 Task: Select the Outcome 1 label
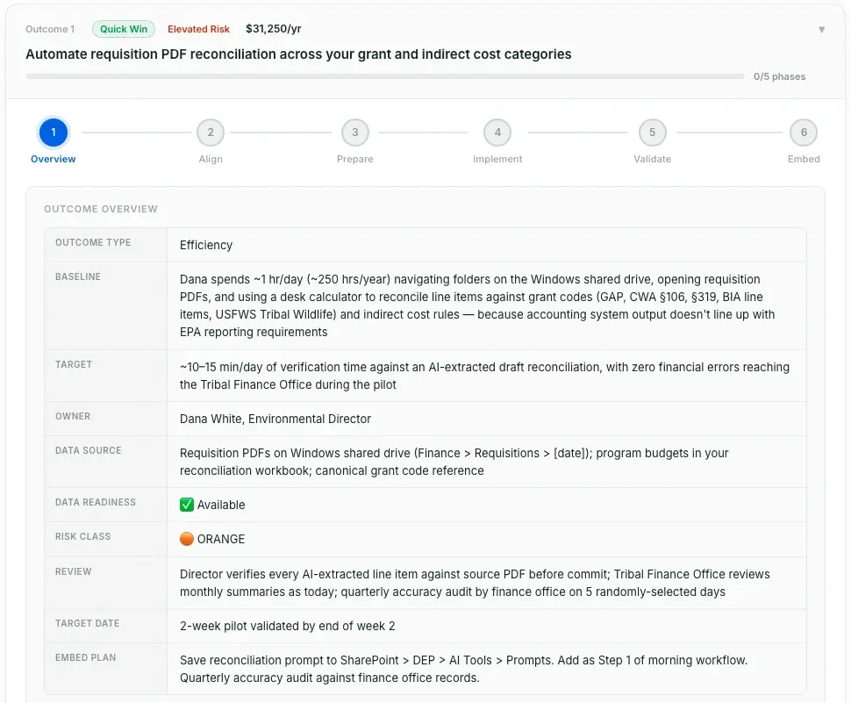coord(50,28)
